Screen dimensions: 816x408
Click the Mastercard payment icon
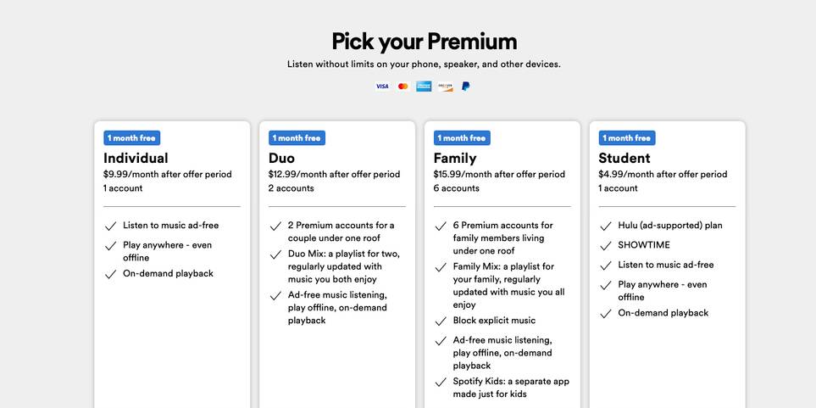pyautogui.click(x=403, y=87)
